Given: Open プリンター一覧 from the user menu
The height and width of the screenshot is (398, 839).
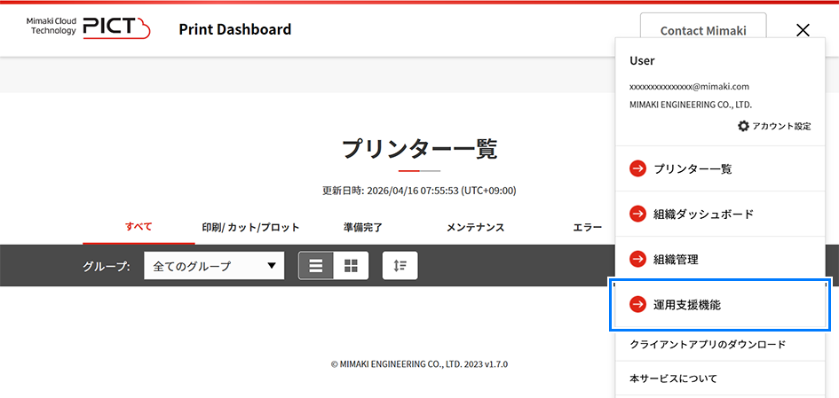Looking at the screenshot, I should click(720, 168).
